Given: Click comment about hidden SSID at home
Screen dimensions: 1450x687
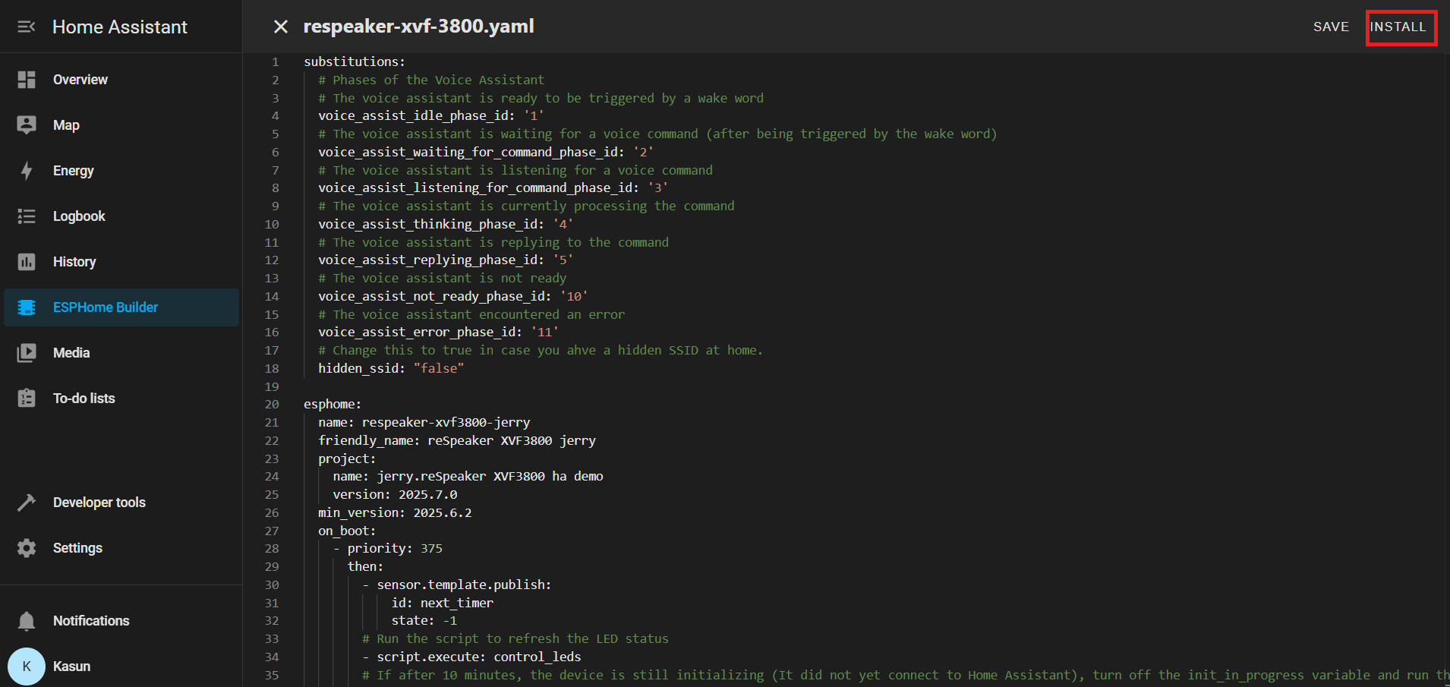Looking at the screenshot, I should click(541, 350).
